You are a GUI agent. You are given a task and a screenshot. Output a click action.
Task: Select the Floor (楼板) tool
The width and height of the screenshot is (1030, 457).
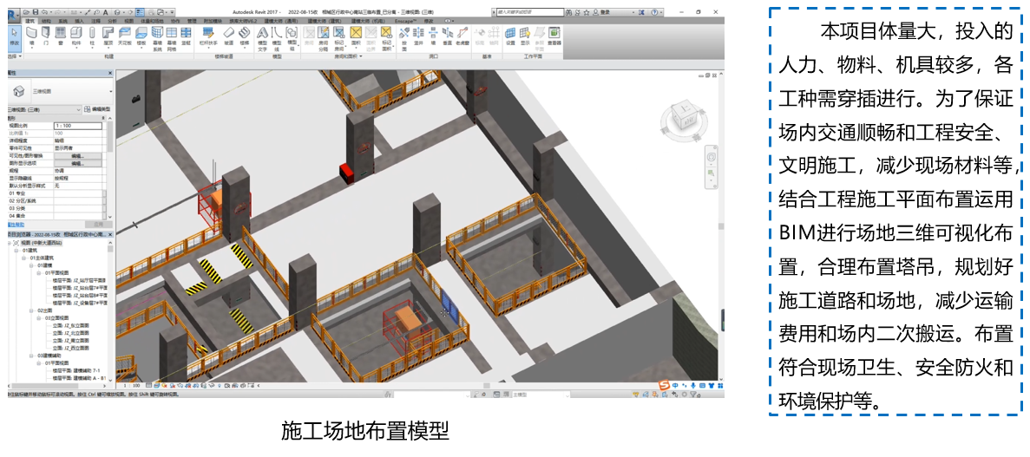(141, 36)
